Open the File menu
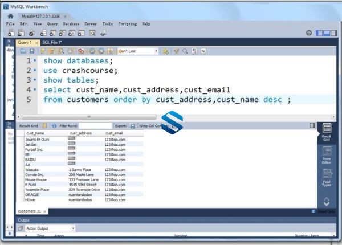 tap(10, 24)
